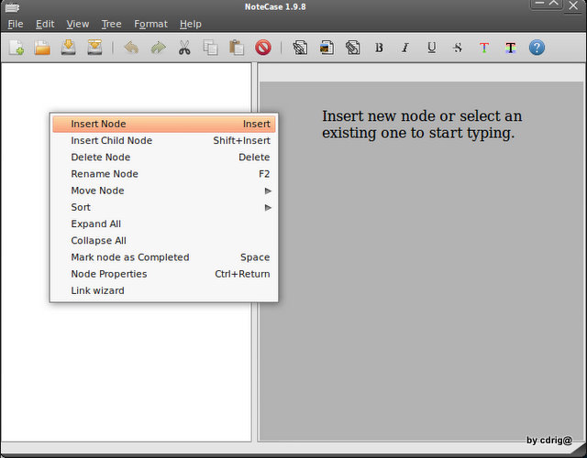This screenshot has height=458, width=587.
Task: Click the NoteCase window menu icon
Action: click(x=12, y=7)
